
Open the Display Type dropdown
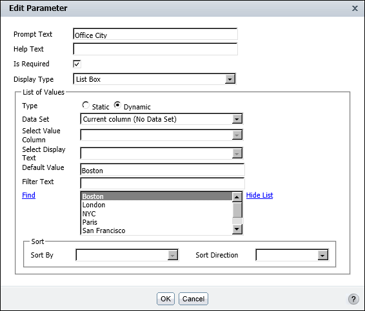[155, 79]
